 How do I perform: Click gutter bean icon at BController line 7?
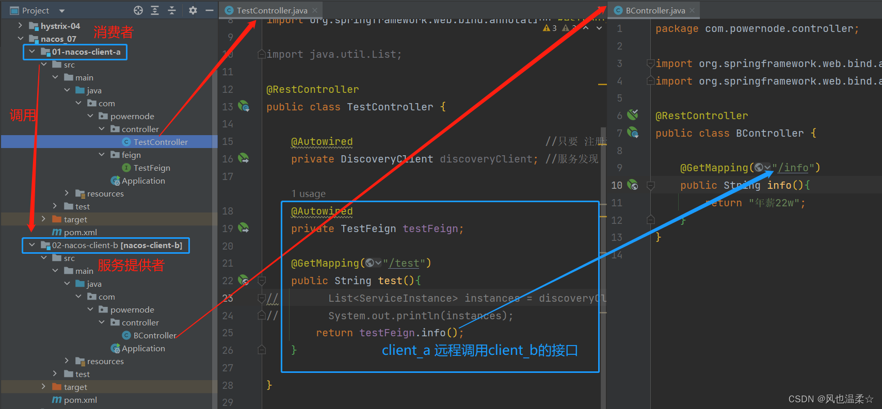coord(633,133)
